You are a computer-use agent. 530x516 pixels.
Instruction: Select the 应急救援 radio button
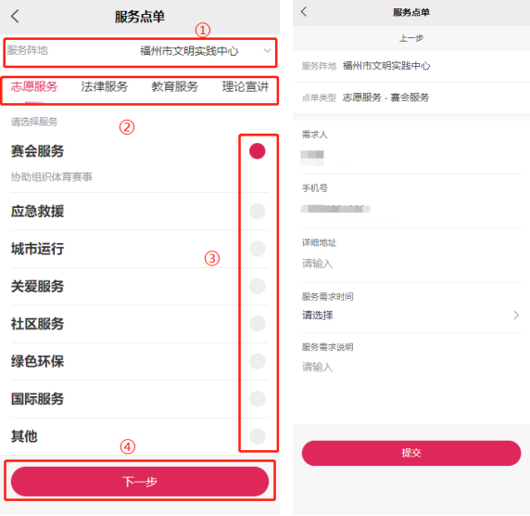258,212
